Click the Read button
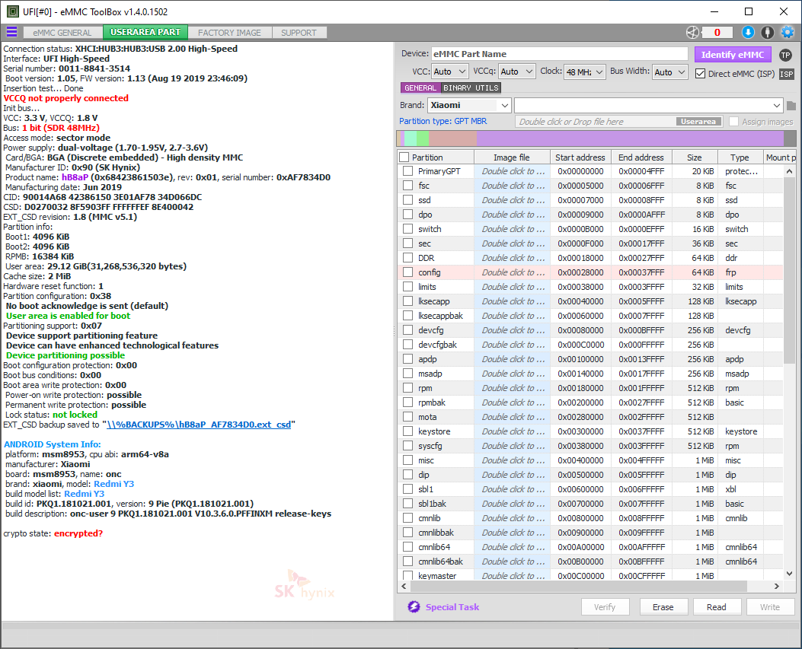Screen dimensions: 802x649 tap(716, 606)
